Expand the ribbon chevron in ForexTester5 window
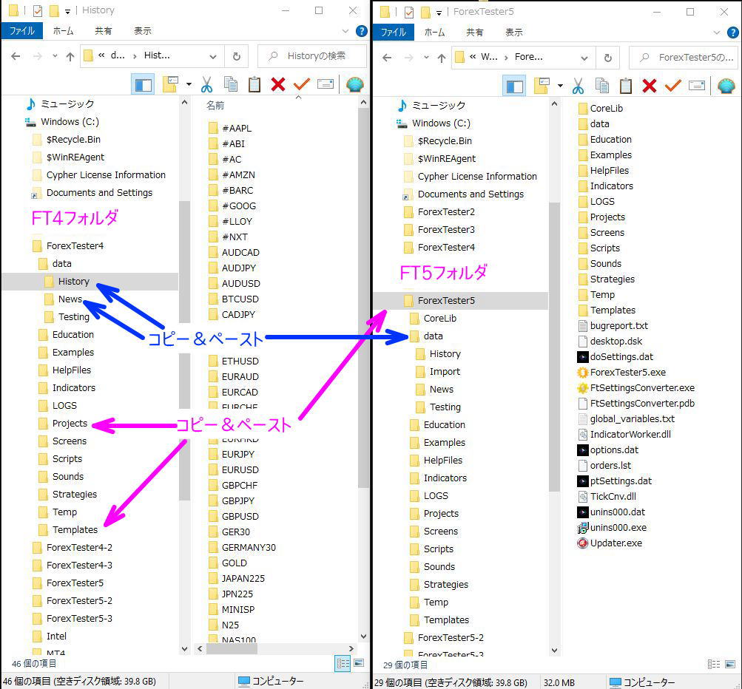 click(716, 33)
